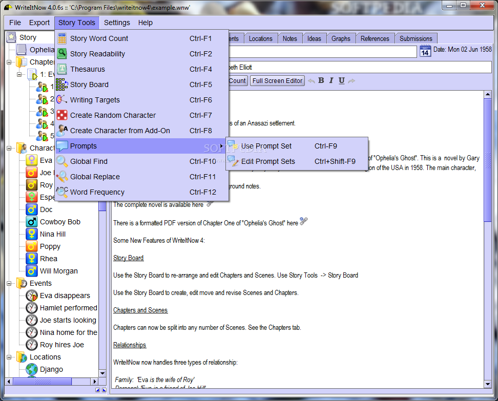
Task: Choose Edit Prompt Sets from submenu
Action: (x=297, y=161)
